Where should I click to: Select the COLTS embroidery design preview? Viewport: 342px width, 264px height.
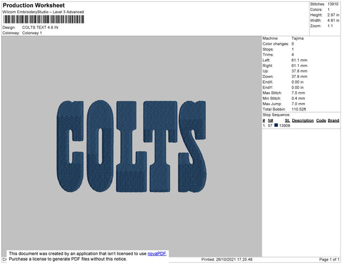(x=131, y=146)
